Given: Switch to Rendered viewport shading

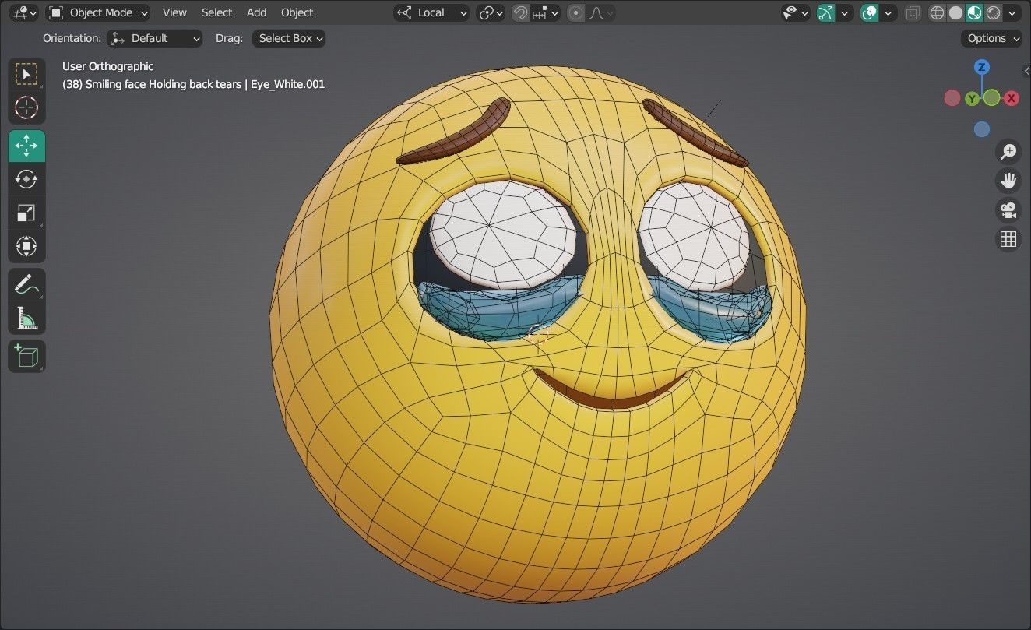Looking at the screenshot, I should pyautogui.click(x=993, y=12).
